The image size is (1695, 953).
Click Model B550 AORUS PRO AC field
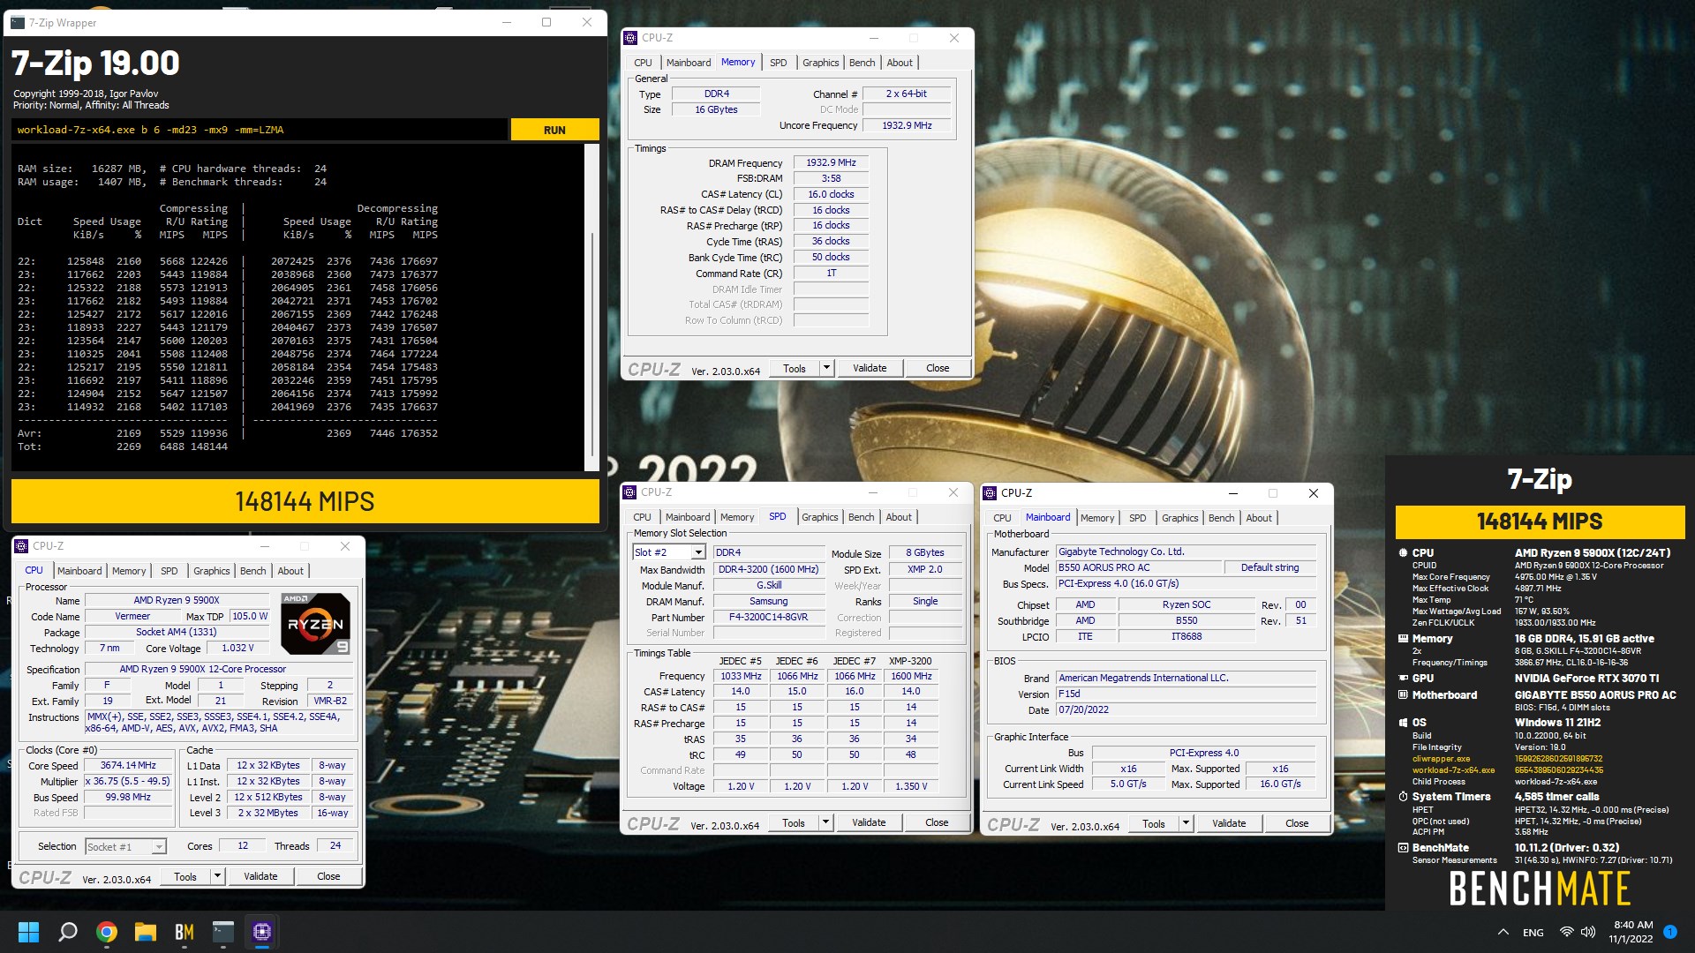[x=1139, y=567]
